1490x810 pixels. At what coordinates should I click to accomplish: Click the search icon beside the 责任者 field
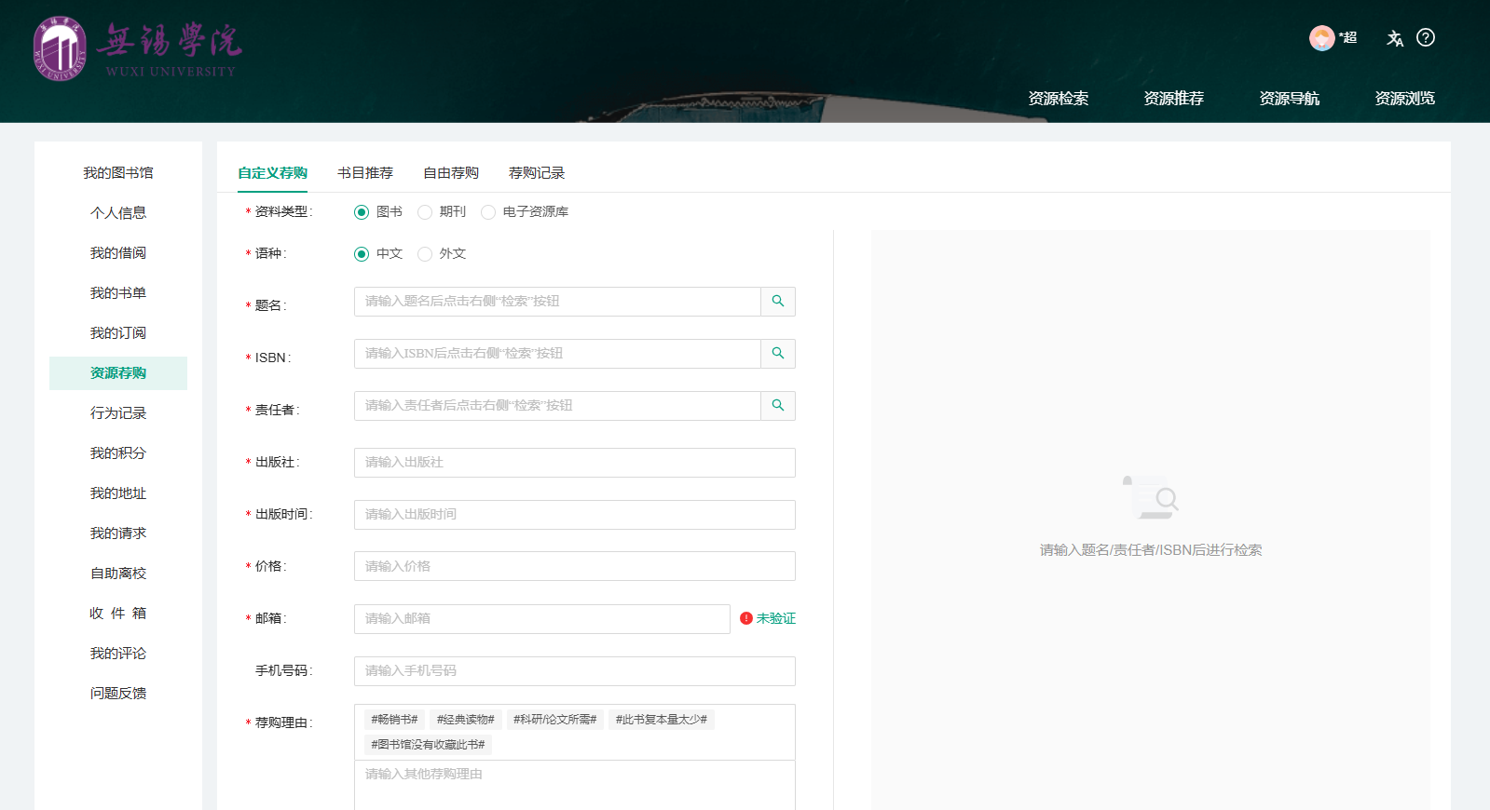[778, 406]
